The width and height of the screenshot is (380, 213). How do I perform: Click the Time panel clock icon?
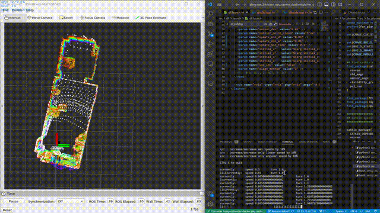(3, 193)
